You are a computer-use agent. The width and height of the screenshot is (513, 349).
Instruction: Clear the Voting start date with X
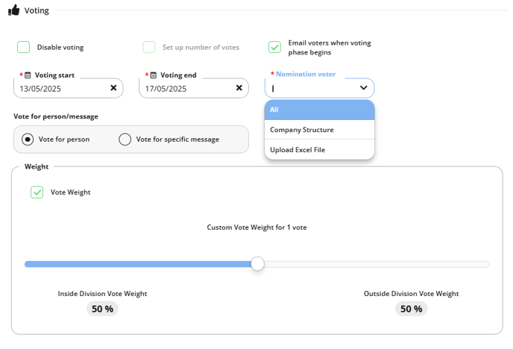[113, 88]
